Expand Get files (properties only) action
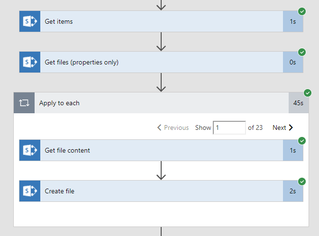The height and width of the screenshot is (236, 319). point(161,62)
